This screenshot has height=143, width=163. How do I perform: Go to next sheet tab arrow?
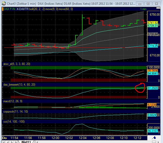tap(12, 142)
